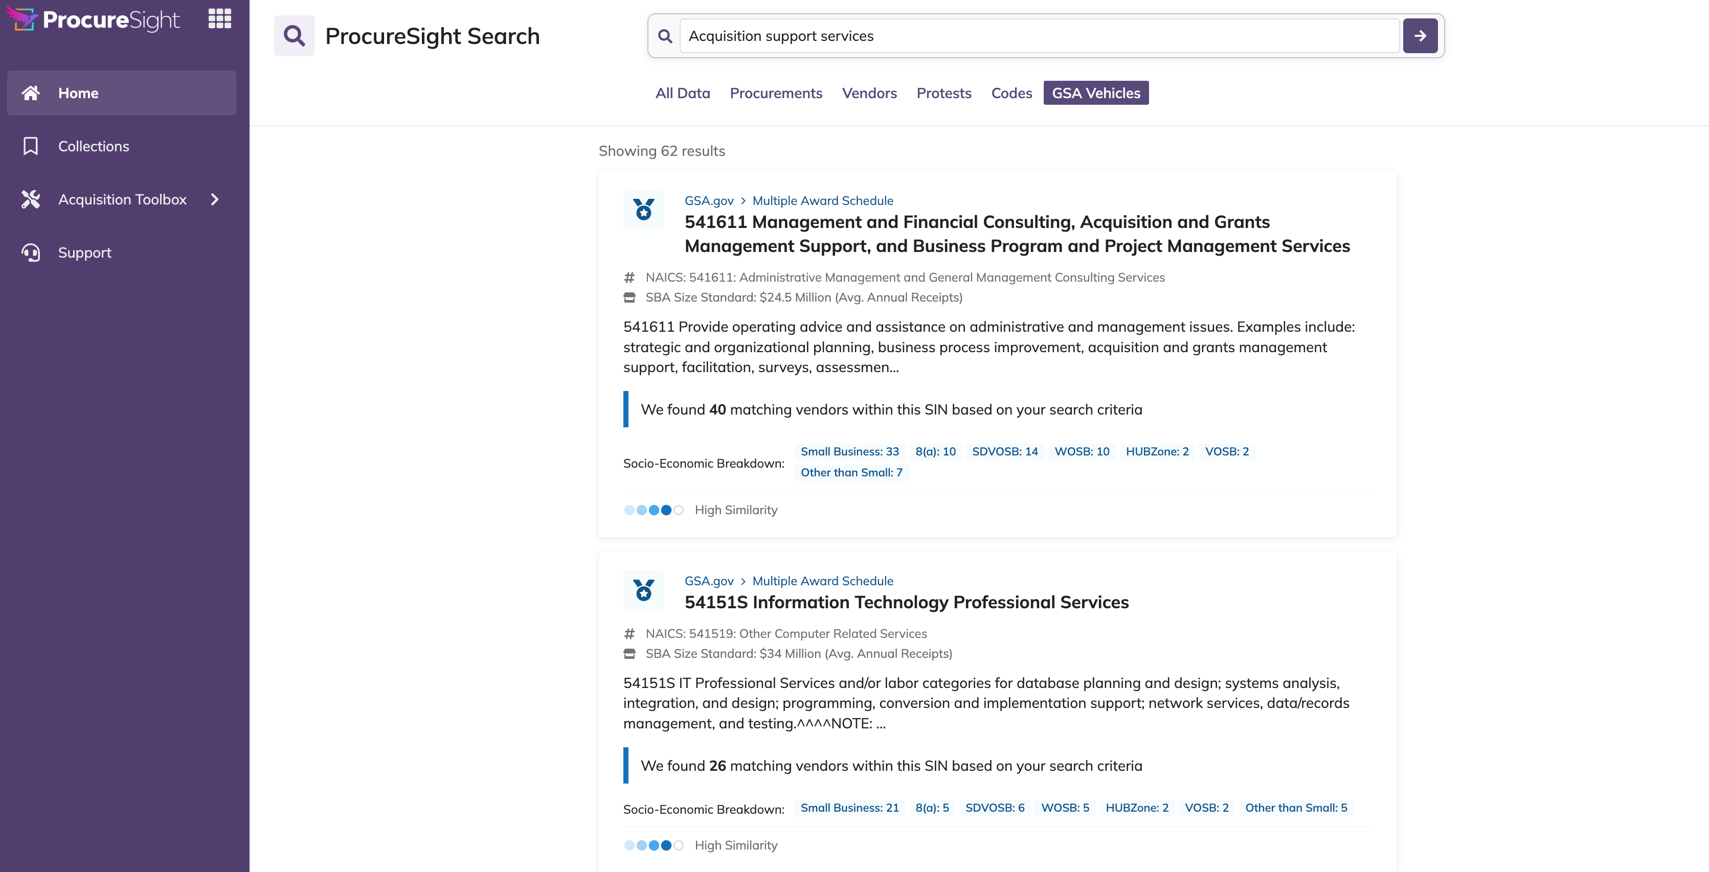Click 'We found 40 matching vendors' notice
Viewport: 1709px width, 872px height.
(x=891, y=410)
